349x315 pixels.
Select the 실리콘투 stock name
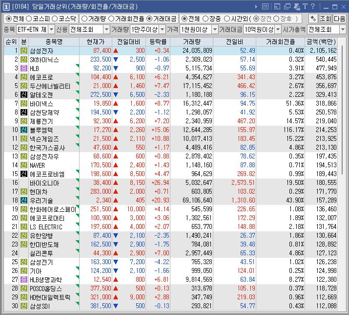point(41,253)
